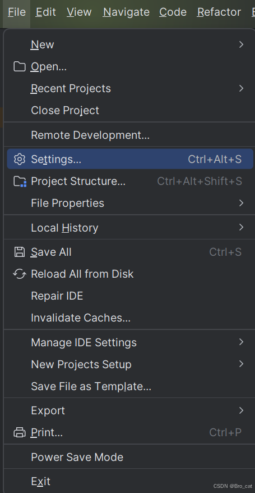Toggle Power Save Mode
The height and width of the screenshot is (493, 255).
(x=129, y=457)
